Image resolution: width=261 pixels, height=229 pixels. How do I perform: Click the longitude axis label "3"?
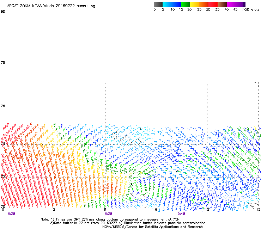pyautogui.click(x=54, y=210)
